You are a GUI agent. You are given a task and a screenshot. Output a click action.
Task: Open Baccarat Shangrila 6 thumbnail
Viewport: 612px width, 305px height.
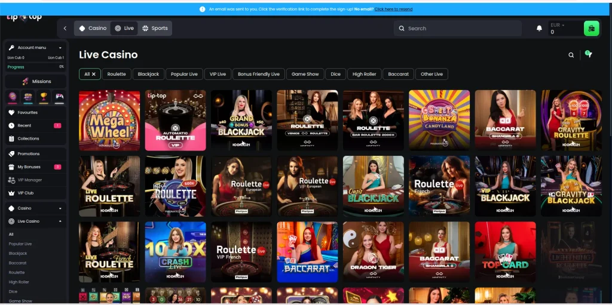point(505,120)
